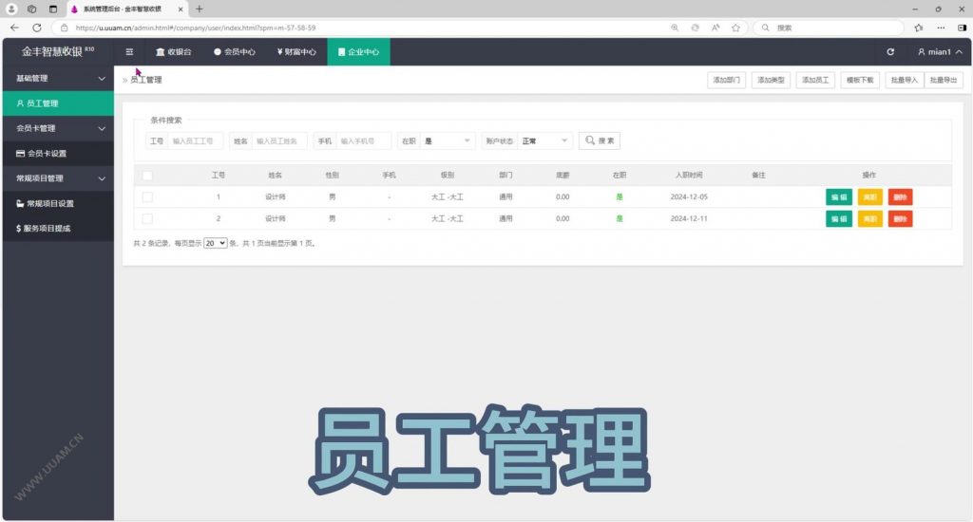Open 服务项目提成 in the sidebar
Viewport: 973px width, 522px height.
click(57, 228)
